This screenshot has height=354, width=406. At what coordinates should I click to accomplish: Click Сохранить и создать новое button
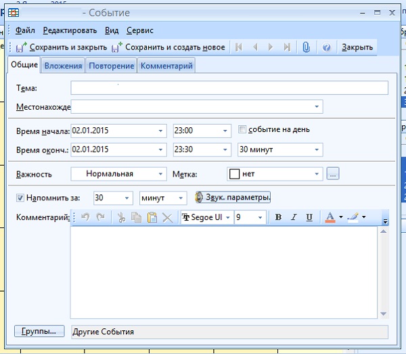tap(168, 47)
